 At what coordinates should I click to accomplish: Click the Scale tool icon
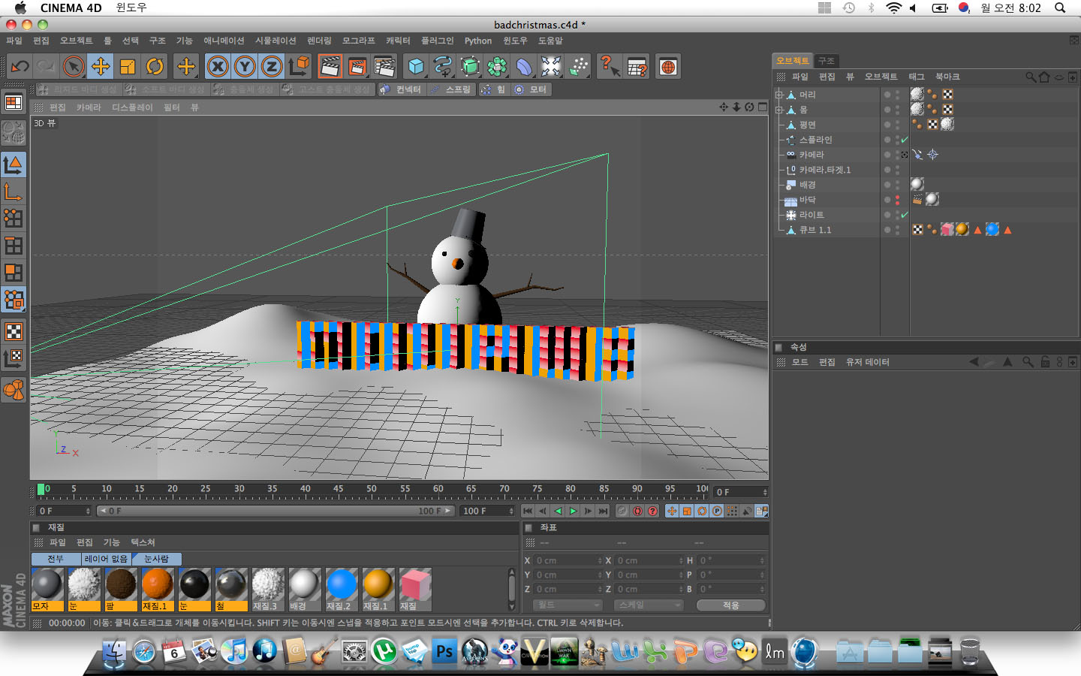click(128, 67)
